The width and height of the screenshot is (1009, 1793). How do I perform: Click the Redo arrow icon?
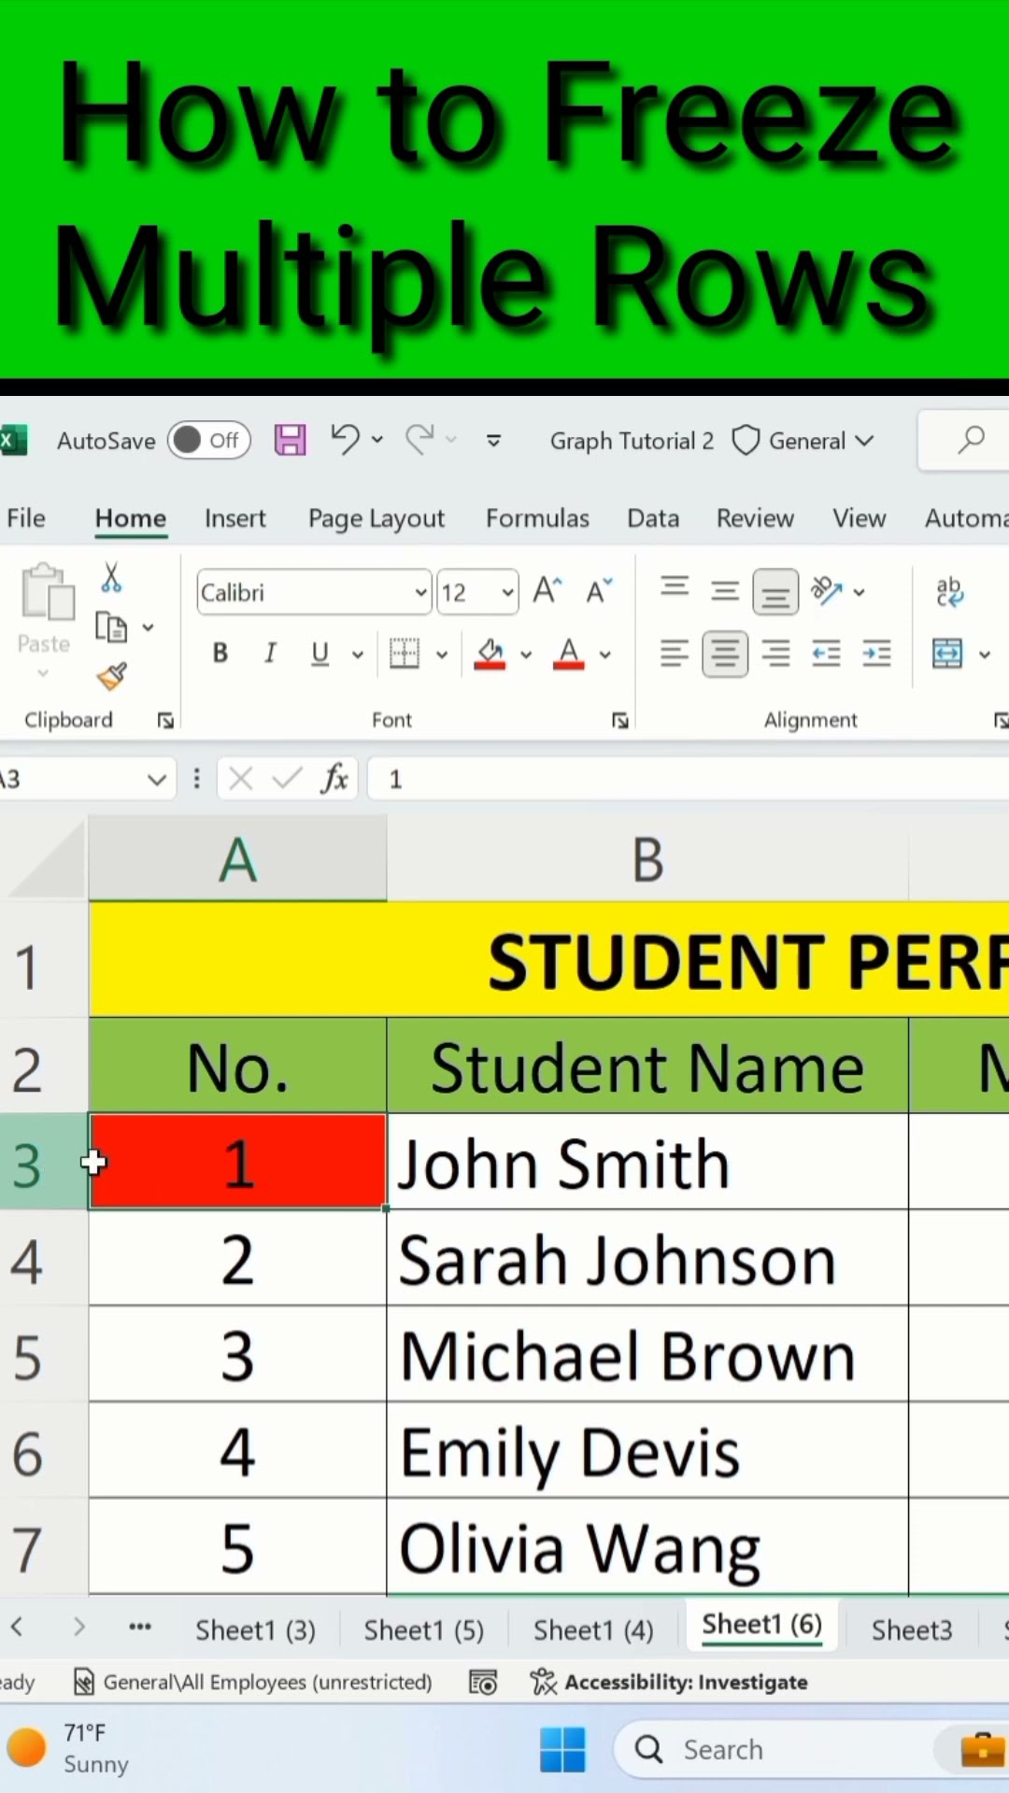click(x=419, y=439)
